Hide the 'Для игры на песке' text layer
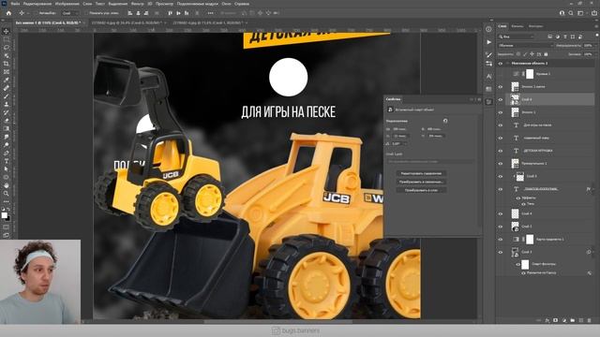The image size is (600, 337). pos(500,125)
